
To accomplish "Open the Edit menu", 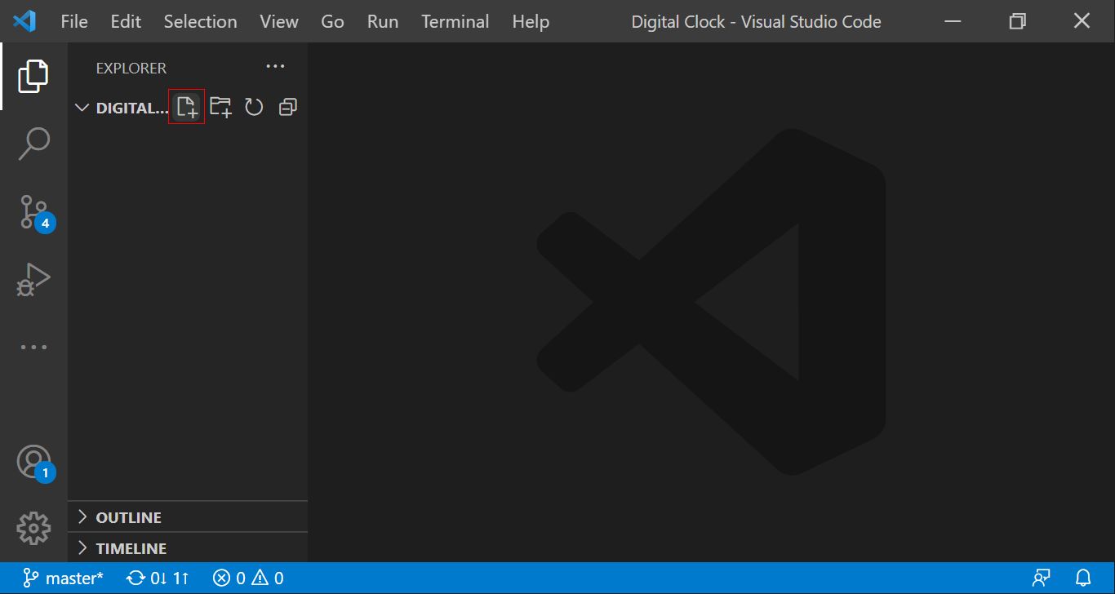I will point(126,21).
